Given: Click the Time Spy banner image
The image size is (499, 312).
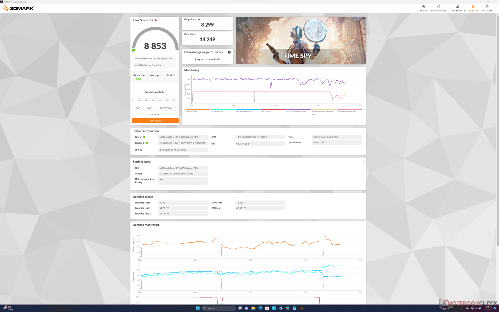Looking at the screenshot, I should [301, 40].
